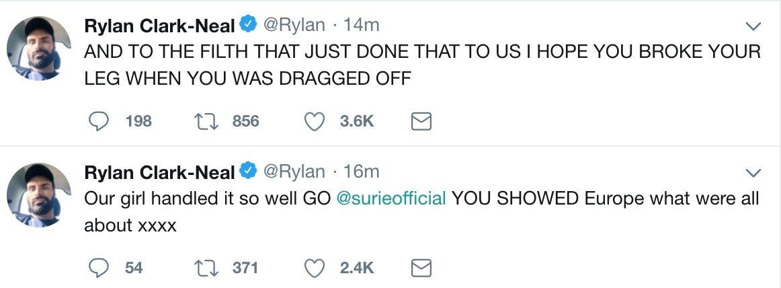Click the verified badge on the second tweet
781x288 pixels.
click(248, 172)
